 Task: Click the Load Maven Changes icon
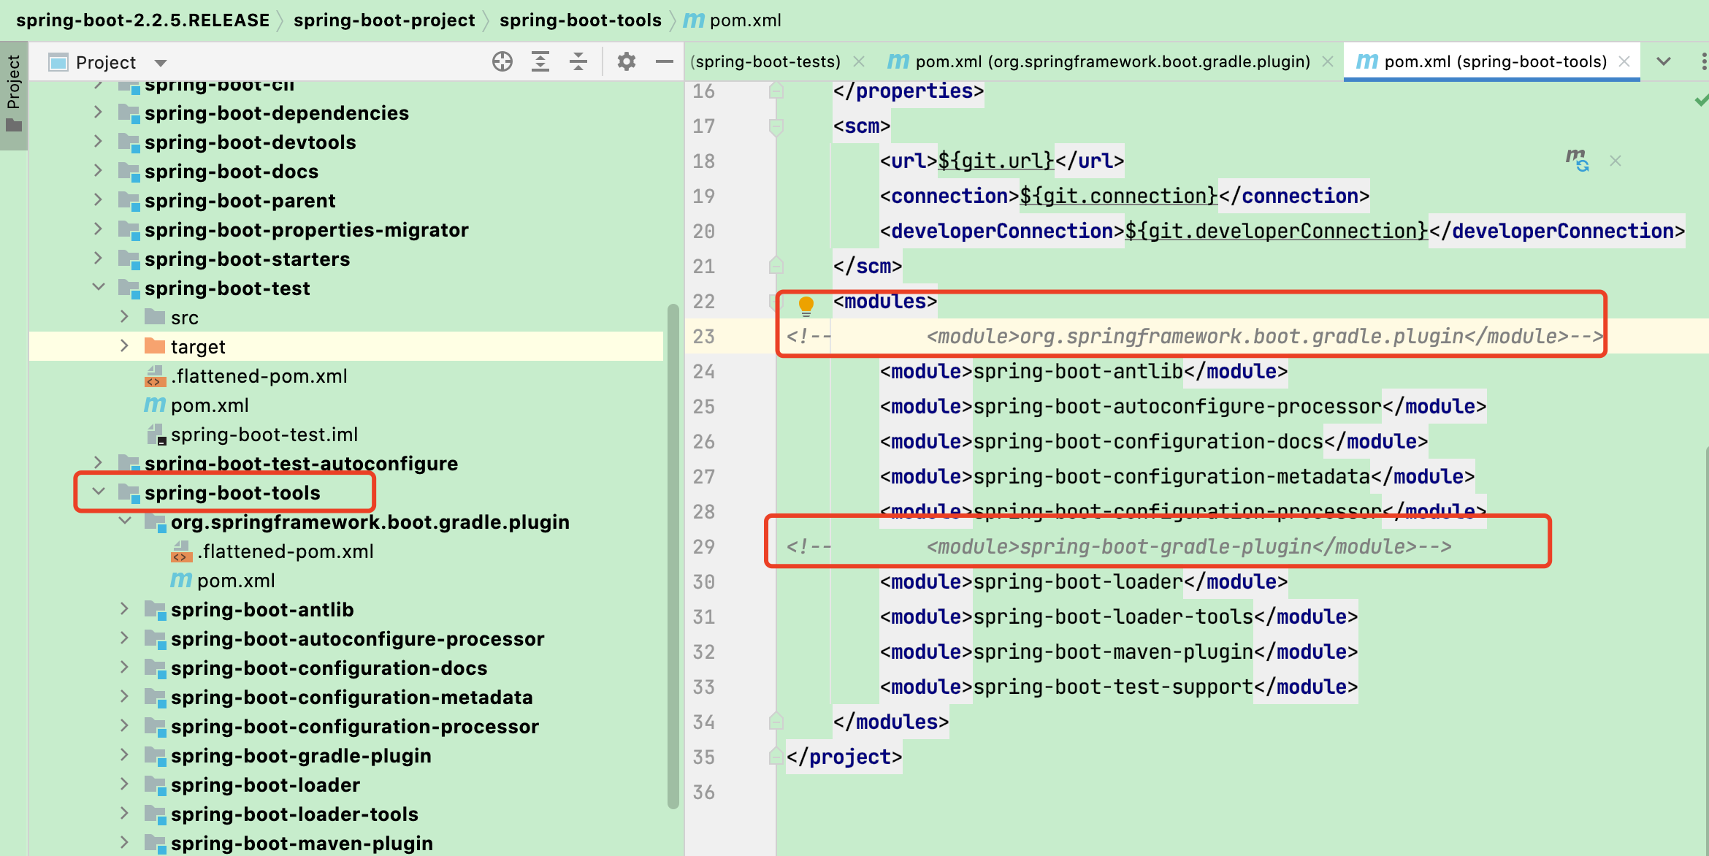pos(1577,160)
